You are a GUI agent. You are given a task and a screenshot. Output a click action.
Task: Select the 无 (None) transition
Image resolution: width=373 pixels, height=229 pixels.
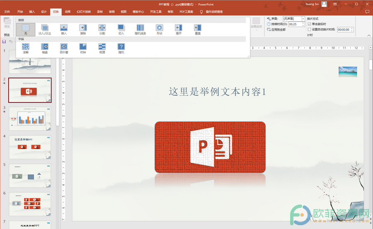click(x=26, y=29)
